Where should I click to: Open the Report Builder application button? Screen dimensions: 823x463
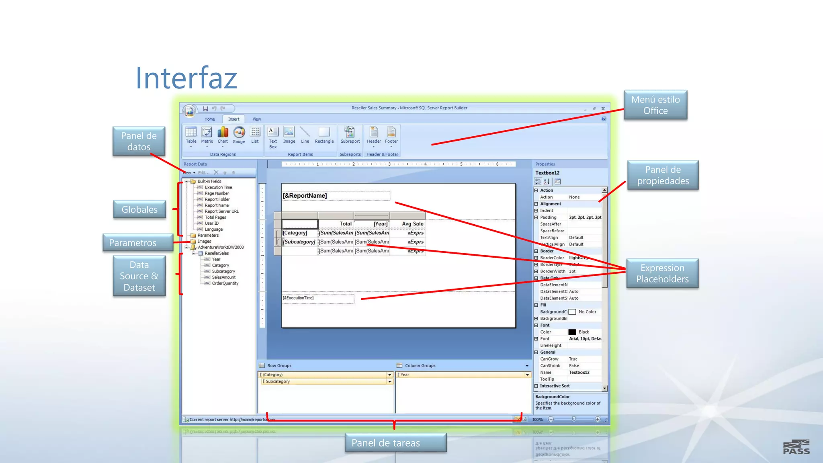click(189, 111)
